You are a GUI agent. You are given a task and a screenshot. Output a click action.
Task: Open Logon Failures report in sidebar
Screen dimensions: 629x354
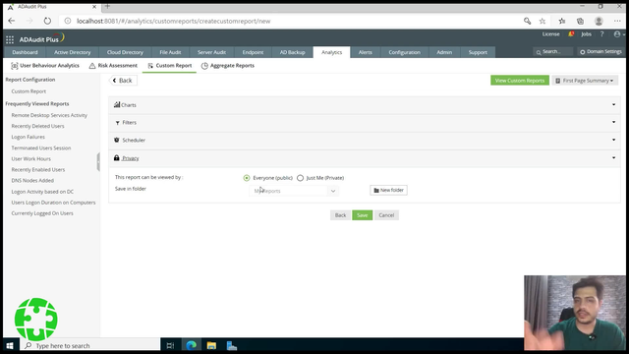click(29, 137)
